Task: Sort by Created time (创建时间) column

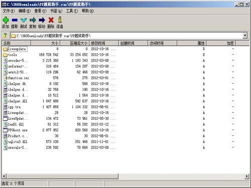Action: coord(133,43)
